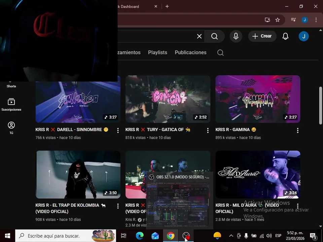The height and width of the screenshot is (242, 323).
Task: Click the Kris R. channel name link
Action: click(131, 220)
